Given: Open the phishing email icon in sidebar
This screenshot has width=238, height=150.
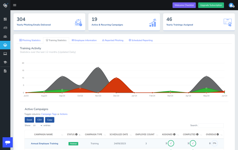Looking at the screenshot, I should click(x=5, y=28).
